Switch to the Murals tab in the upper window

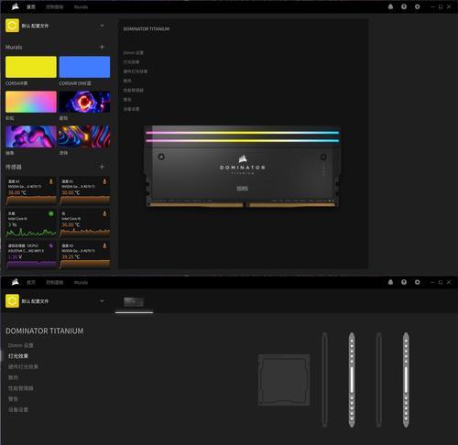[x=81, y=7]
